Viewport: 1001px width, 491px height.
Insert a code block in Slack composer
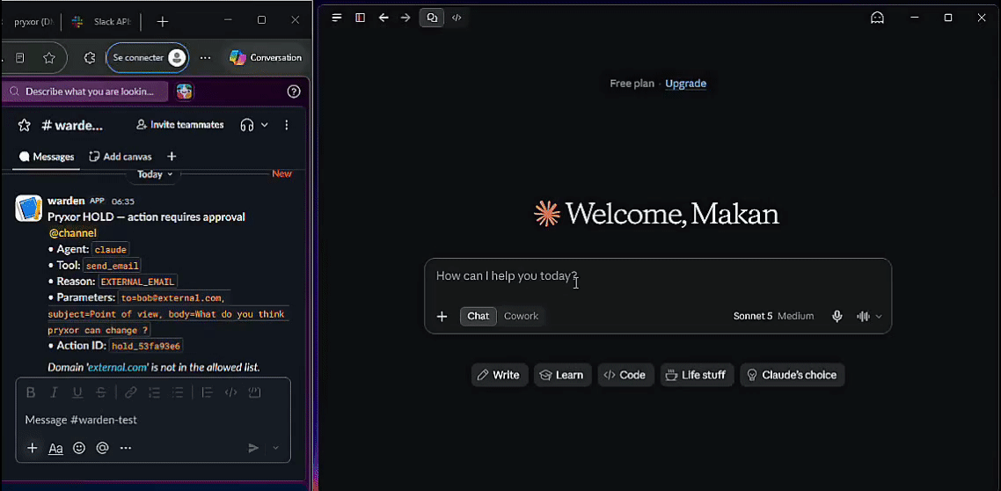[255, 392]
